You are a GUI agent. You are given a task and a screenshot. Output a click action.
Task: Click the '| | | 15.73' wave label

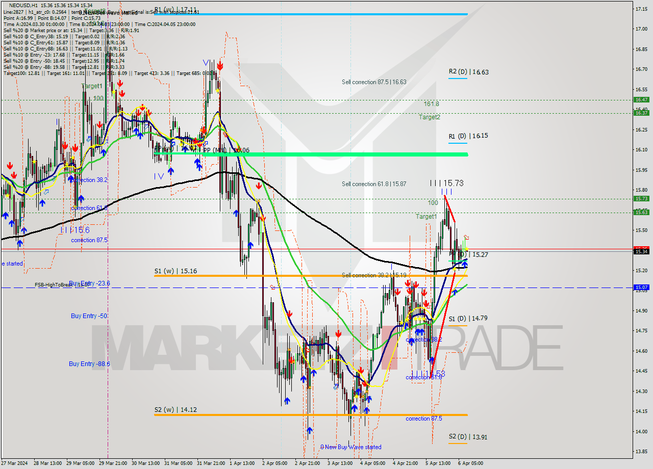click(446, 183)
